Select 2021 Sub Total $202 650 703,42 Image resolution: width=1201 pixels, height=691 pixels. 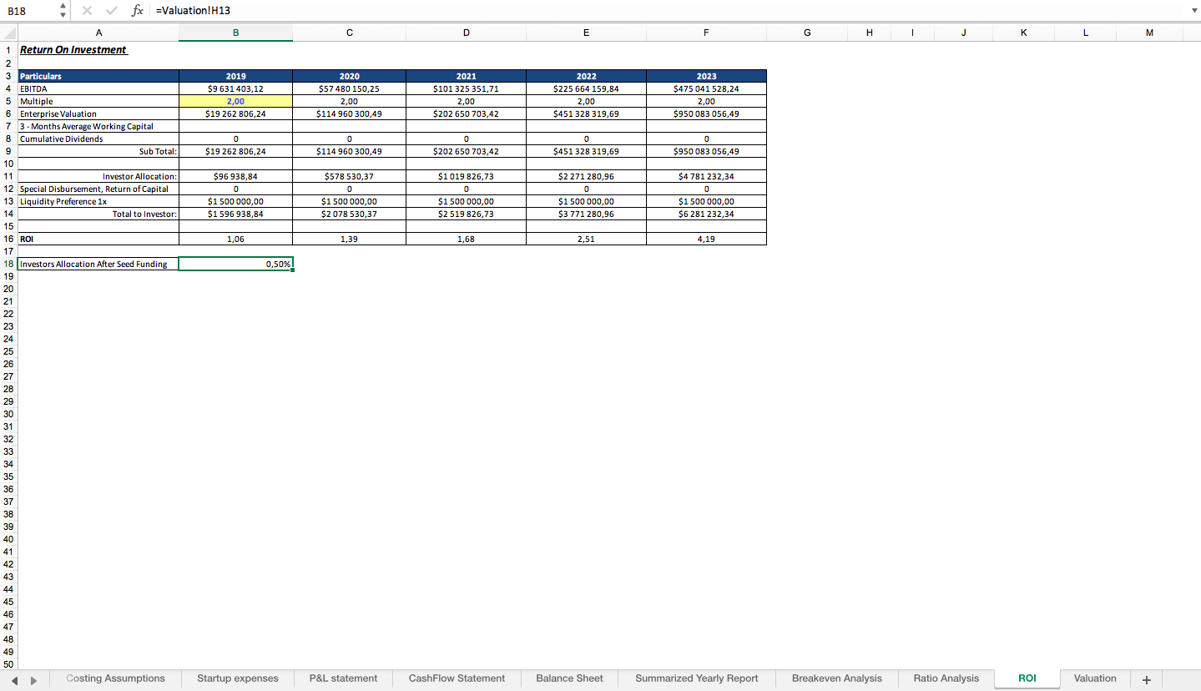[x=466, y=151]
